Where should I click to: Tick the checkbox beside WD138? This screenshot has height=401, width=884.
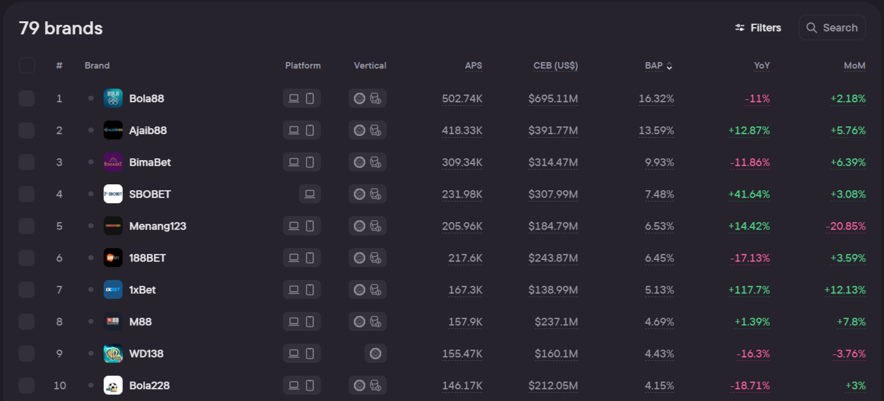click(27, 353)
